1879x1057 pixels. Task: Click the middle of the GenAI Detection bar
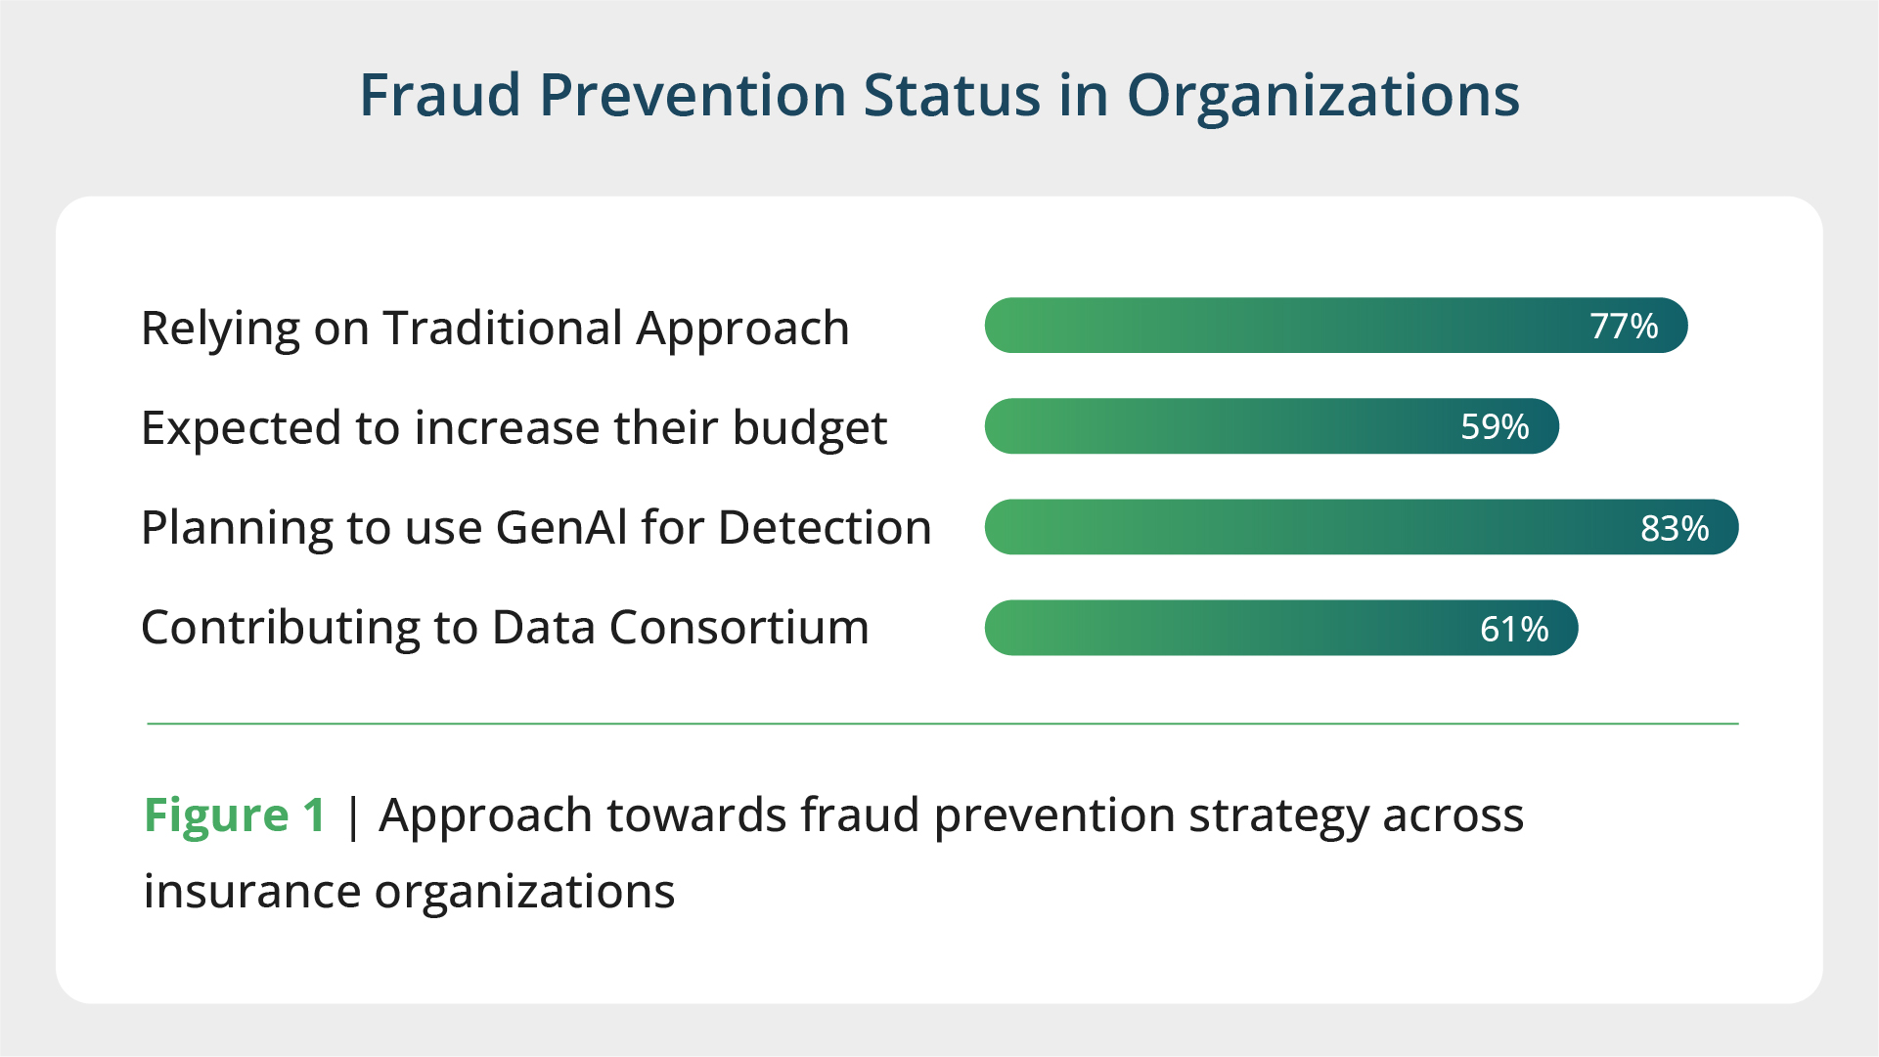point(1361,528)
